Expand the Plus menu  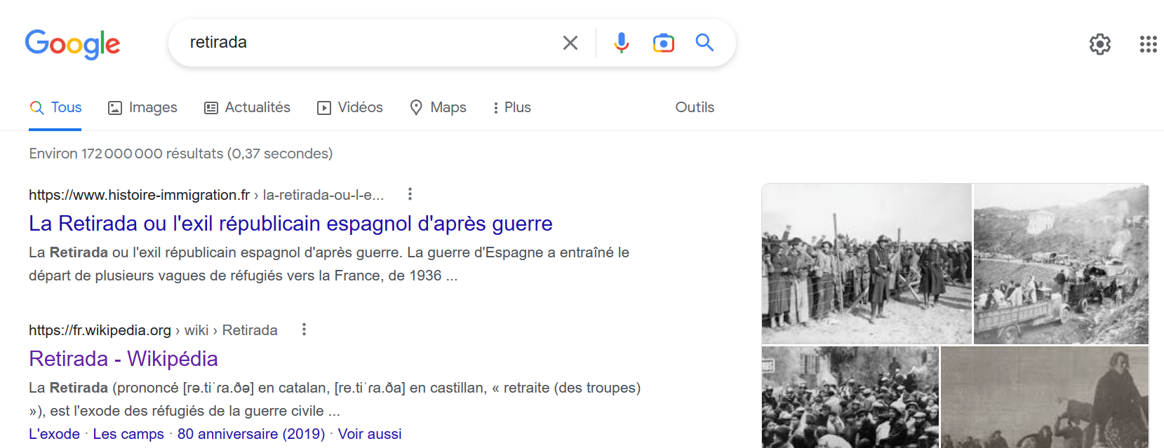tap(511, 107)
